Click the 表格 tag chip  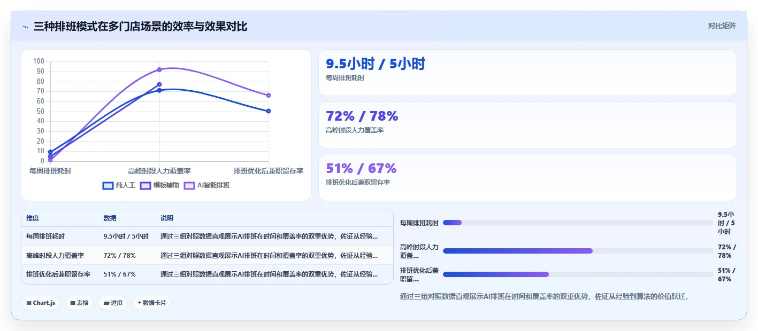(x=79, y=303)
